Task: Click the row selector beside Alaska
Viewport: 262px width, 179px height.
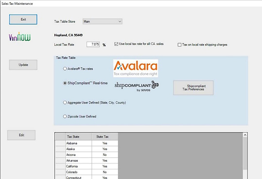Action: (x=60, y=149)
